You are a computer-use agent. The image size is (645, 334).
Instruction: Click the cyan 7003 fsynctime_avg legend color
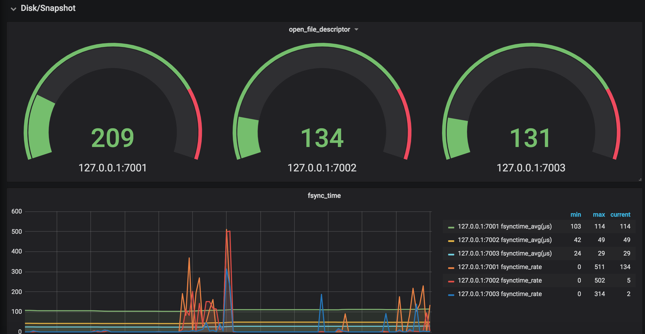(451, 254)
